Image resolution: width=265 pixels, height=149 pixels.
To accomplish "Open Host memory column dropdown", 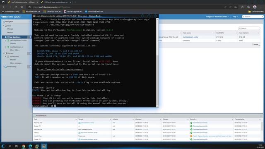I will [258, 33].
